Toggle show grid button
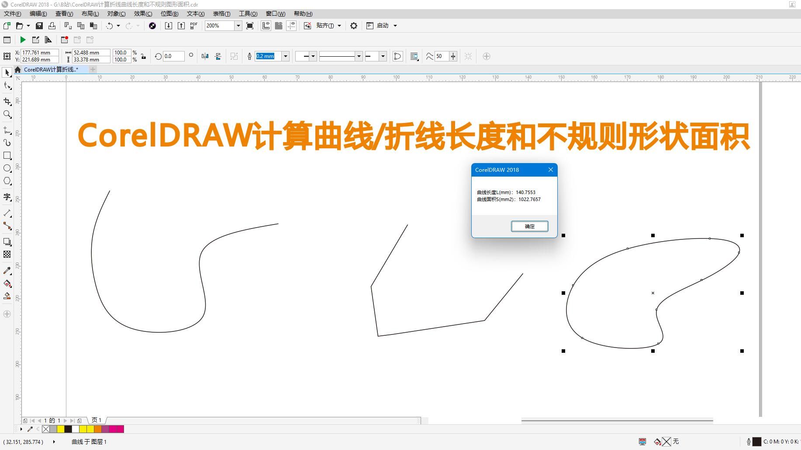801x450 pixels. pyautogui.click(x=279, y=26)
